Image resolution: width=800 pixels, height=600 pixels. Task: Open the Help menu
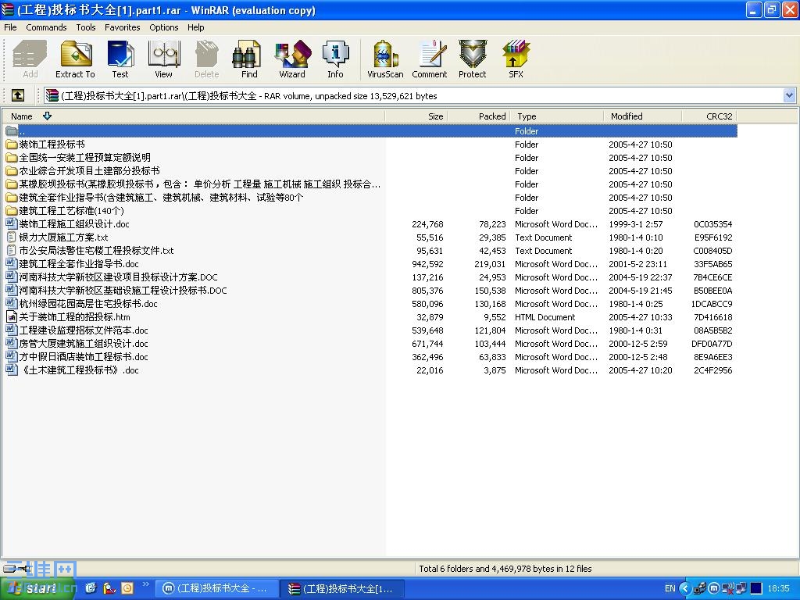click(x=195, y=27)
